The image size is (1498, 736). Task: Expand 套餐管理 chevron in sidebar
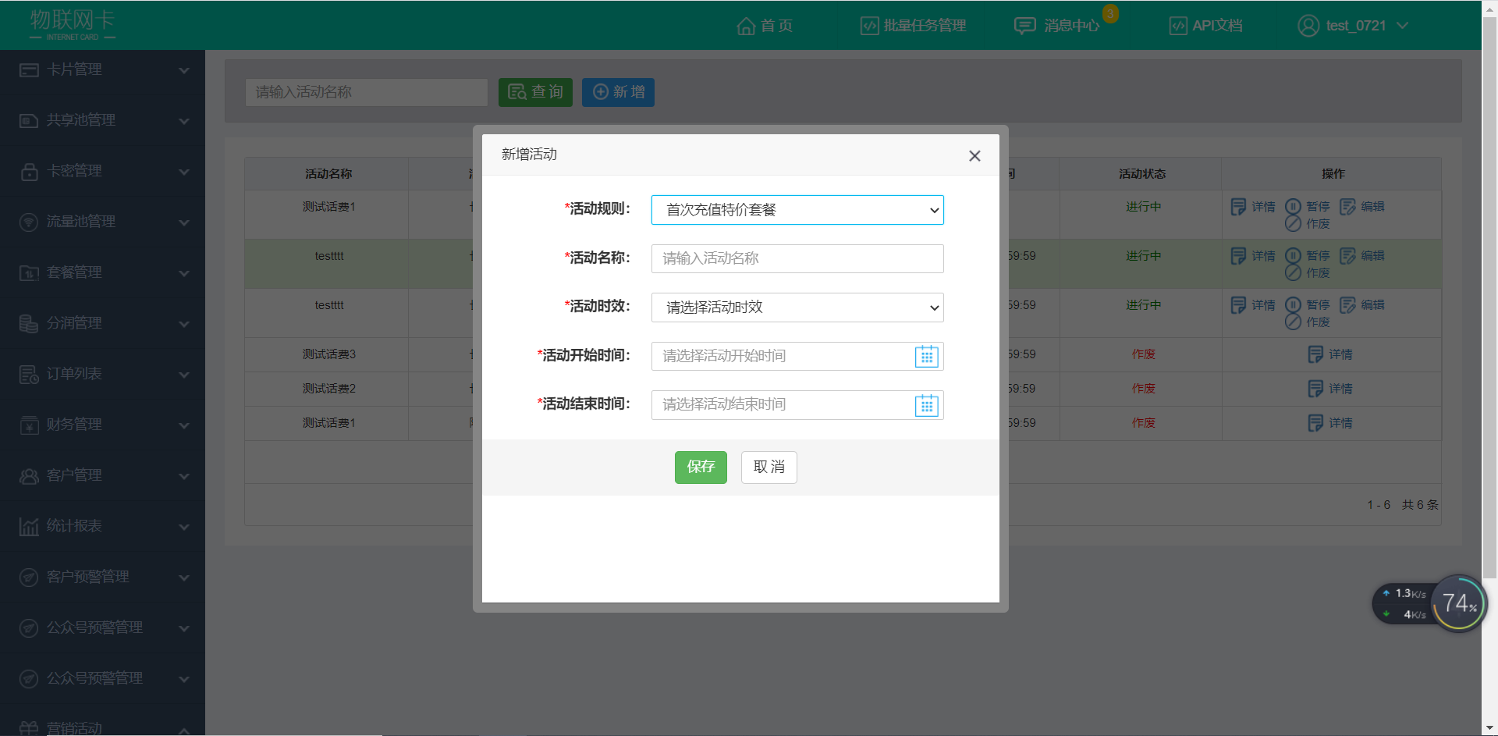(184, 273)
